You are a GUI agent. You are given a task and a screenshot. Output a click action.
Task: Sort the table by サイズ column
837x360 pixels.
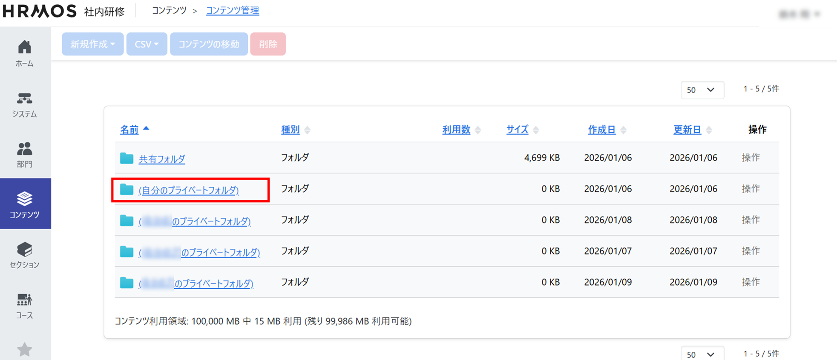coord(517,130)
